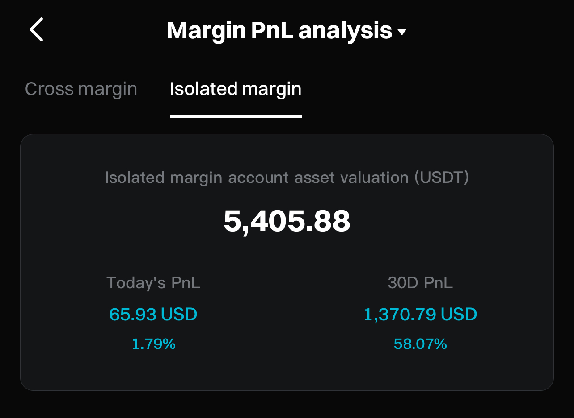Tap the (USDT) currency text in the card heading
The image size is (574, 418).
441,178
